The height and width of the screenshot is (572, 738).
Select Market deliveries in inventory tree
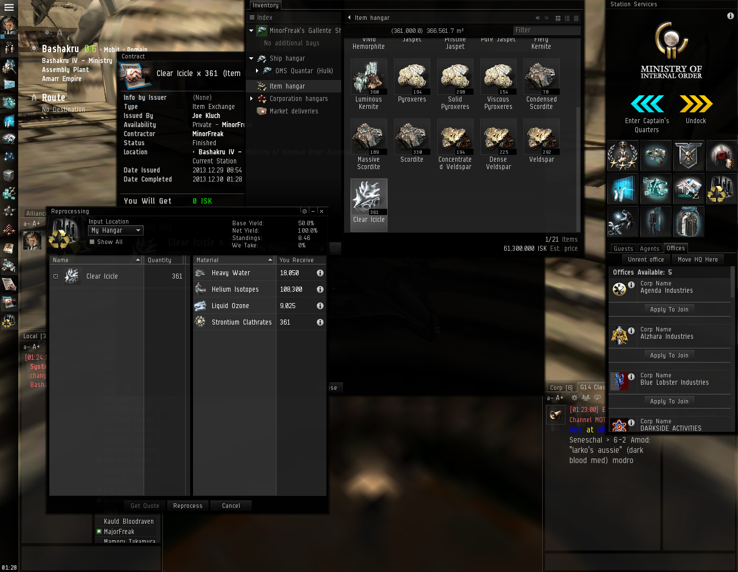coord(294,111)
